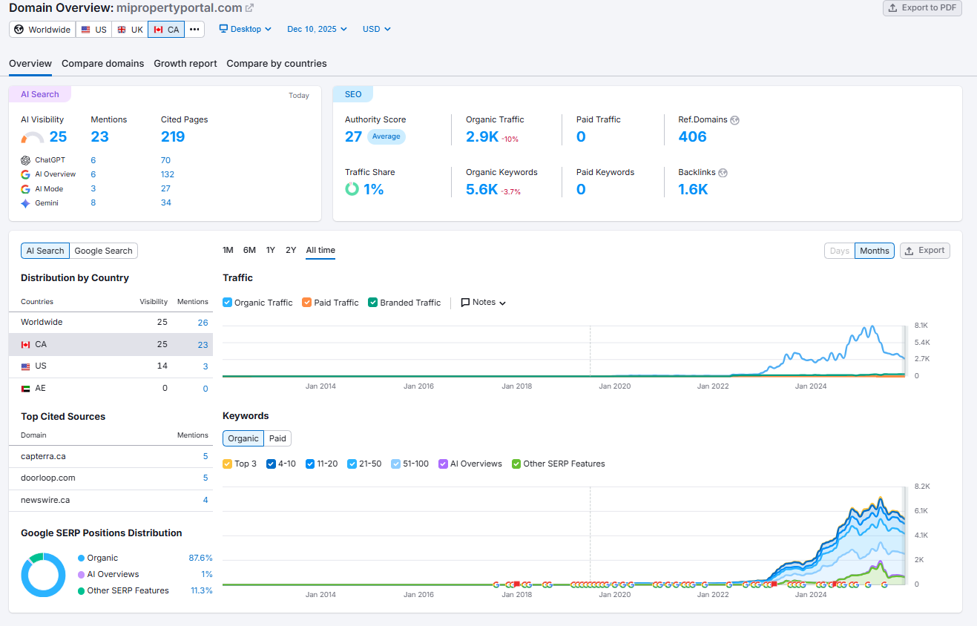Click the AI Overview Google icon
977x626 pixels.
coord(25,174)
